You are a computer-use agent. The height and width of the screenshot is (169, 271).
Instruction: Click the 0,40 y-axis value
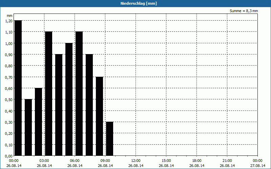9,111
